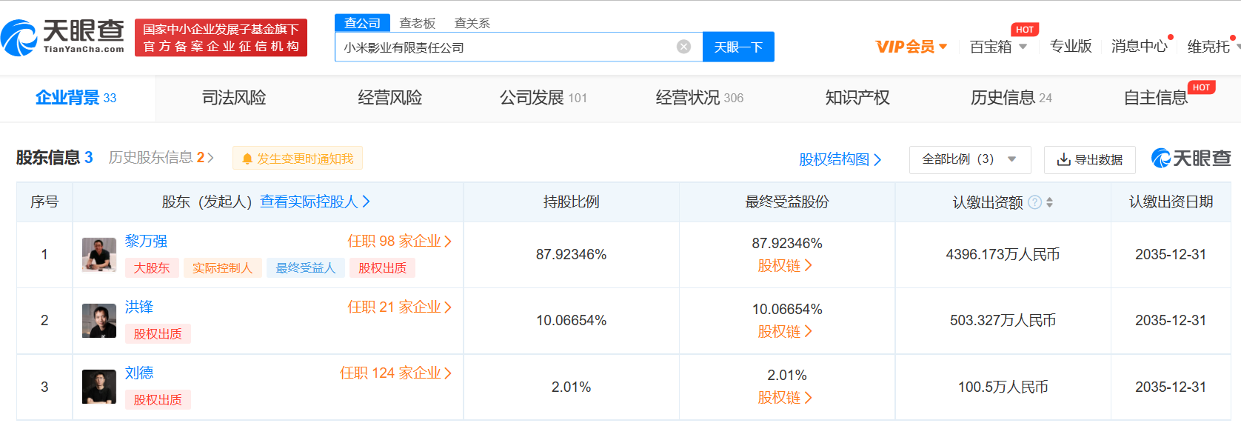
Task: Click the 专业版 link
Action: pyautogui.click(x=1071, y=46)
